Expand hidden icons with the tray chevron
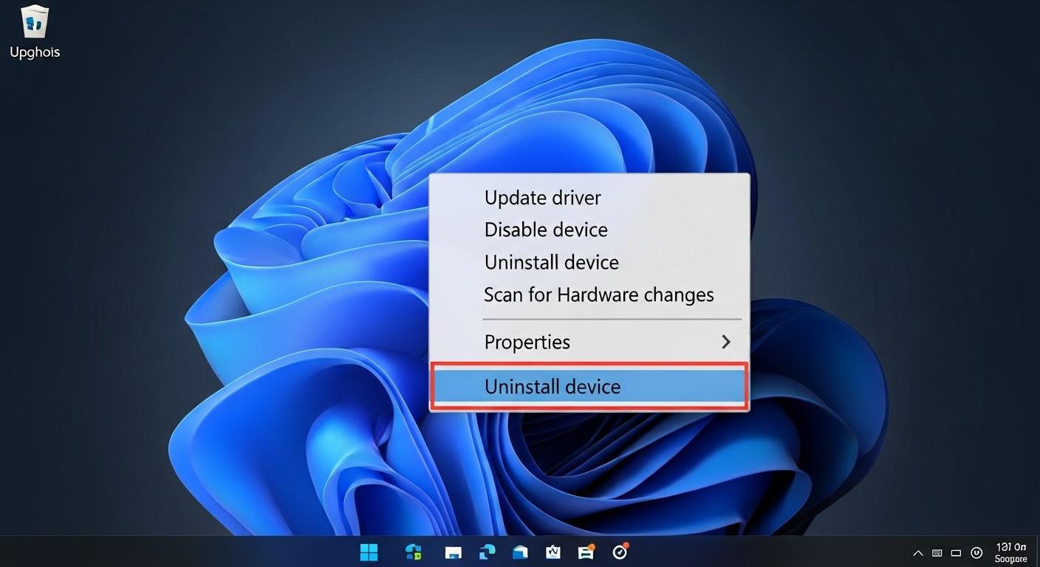Screen dimensions: 1040x567 (x=917, y=552)
